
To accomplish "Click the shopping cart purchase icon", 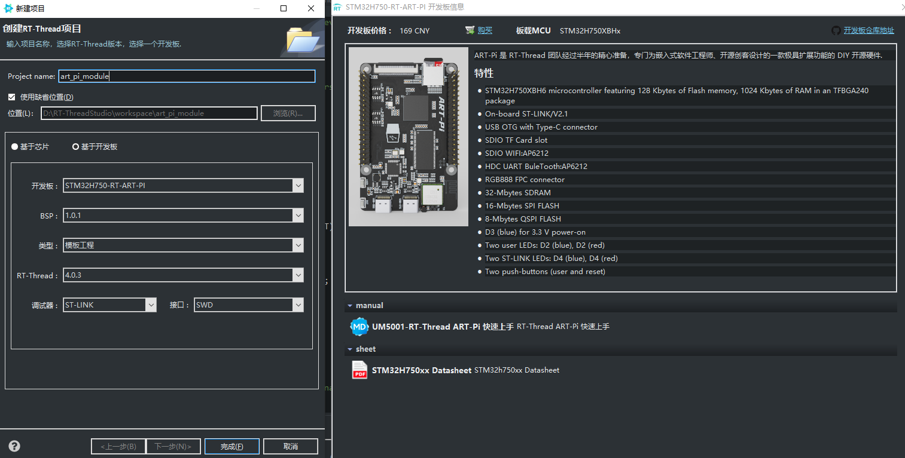I will (x=470, y=30).
